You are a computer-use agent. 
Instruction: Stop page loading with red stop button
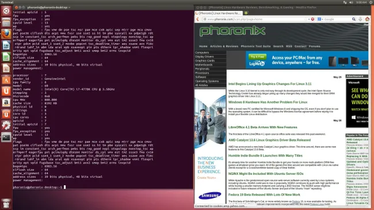tap(312, 19)
